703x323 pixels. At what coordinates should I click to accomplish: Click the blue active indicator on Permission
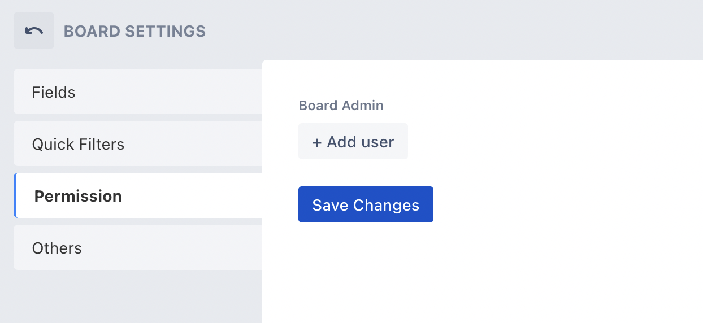coord(15,195)
